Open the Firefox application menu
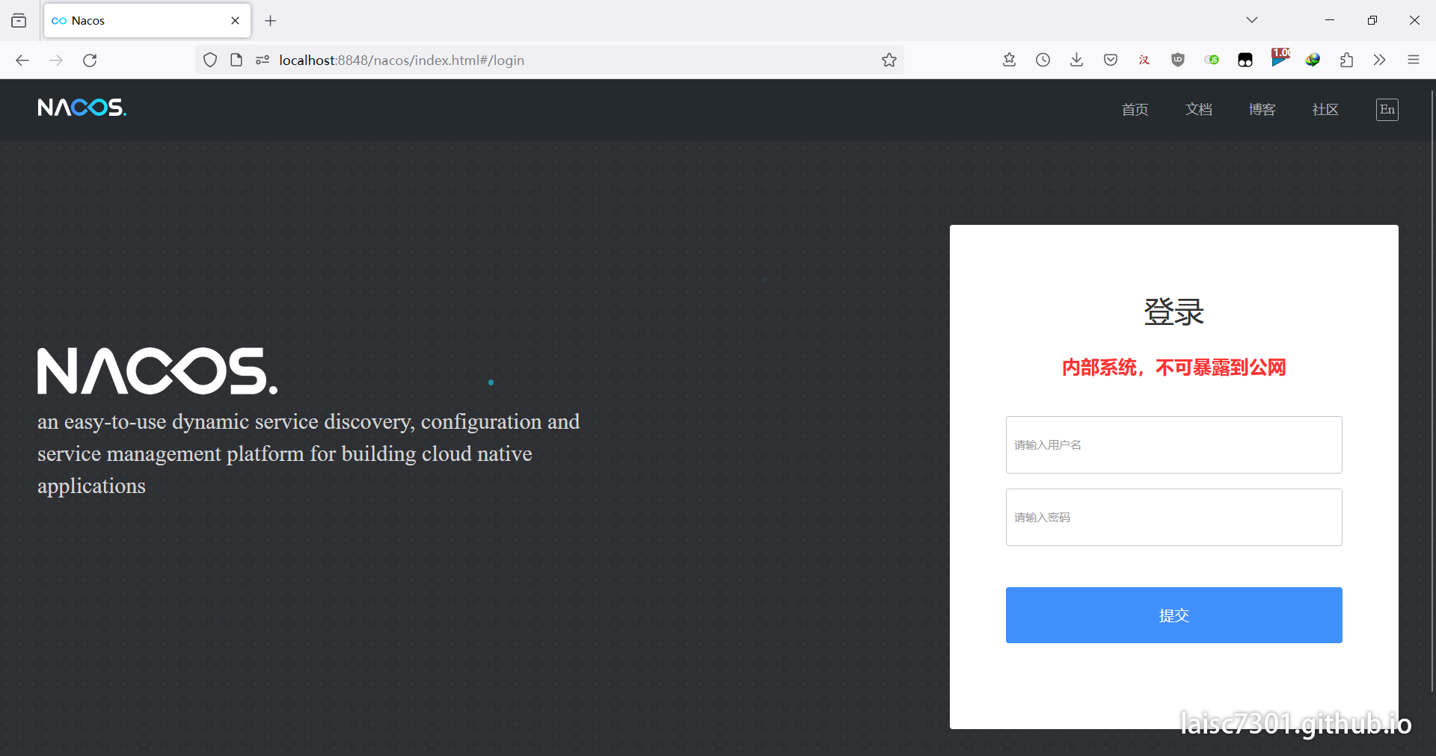 coord(1413,60)
